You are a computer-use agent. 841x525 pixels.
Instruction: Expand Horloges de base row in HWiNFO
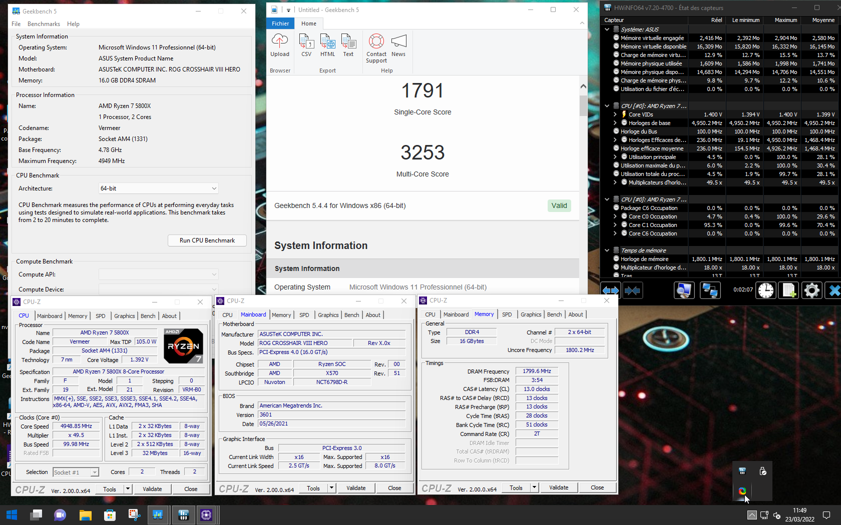click(x=615, y=123)
